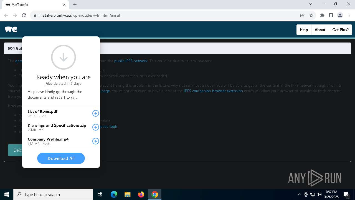This screenshot has width=355, height=200.
Task: Click the 'Files deleted in 7 days' text
Action: [63, 83]
